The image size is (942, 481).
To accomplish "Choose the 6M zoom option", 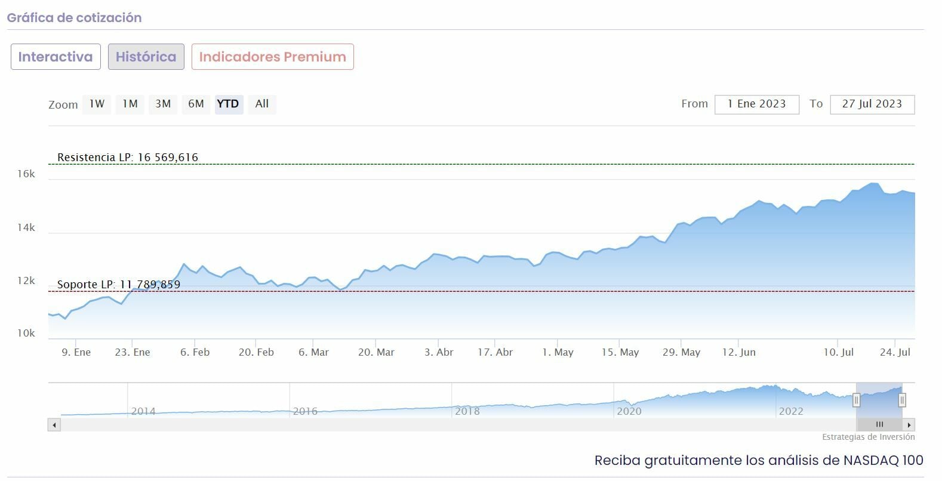I will pyautogui.click(x=196, y=104).
